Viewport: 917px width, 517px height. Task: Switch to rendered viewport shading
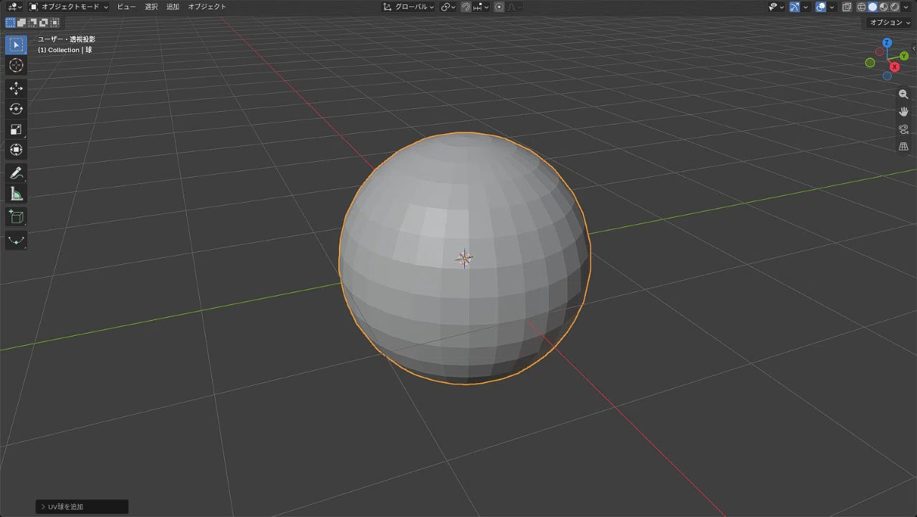(x=894, y=6)
